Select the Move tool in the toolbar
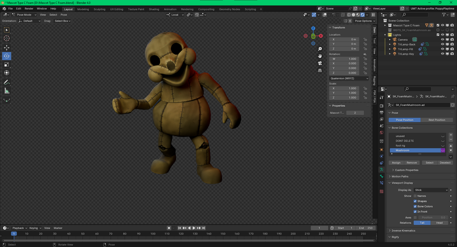The height and width of the screenshot is (247, 457). pos(6,48)
